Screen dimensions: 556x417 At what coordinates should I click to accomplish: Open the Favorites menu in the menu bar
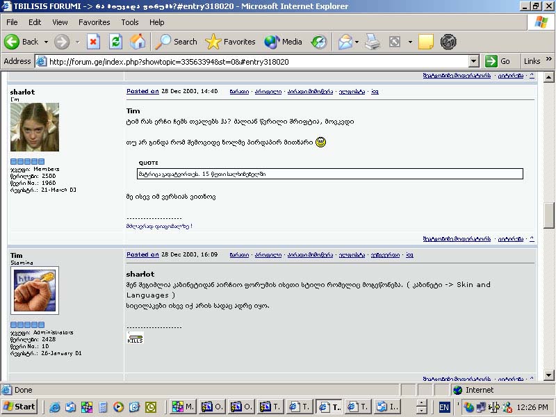coord(95,22)
